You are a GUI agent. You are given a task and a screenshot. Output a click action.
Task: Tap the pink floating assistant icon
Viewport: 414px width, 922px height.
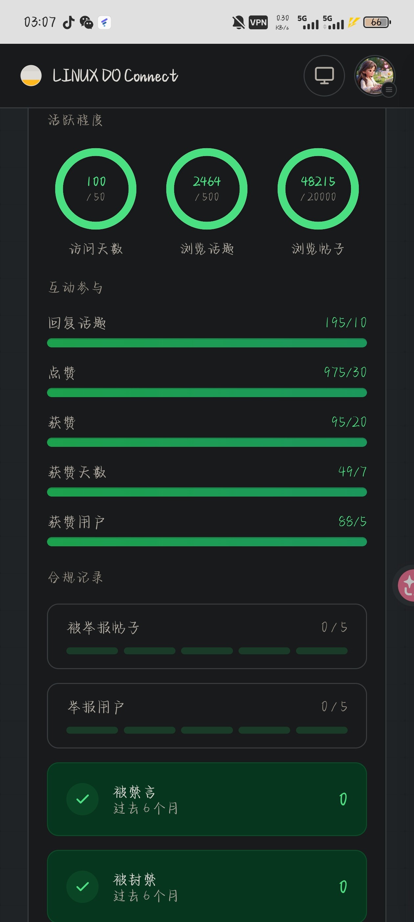click(406, 585)
